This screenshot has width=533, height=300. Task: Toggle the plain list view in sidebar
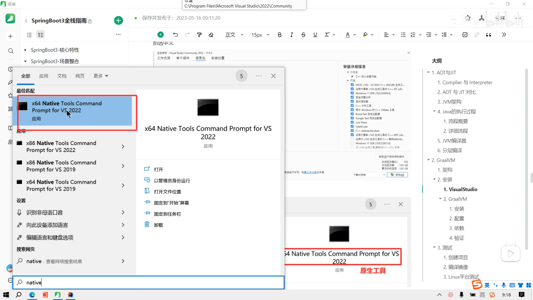[29, 35]
